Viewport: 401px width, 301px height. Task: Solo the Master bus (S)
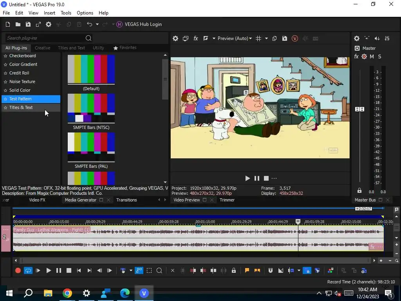(x=379, y=56)
